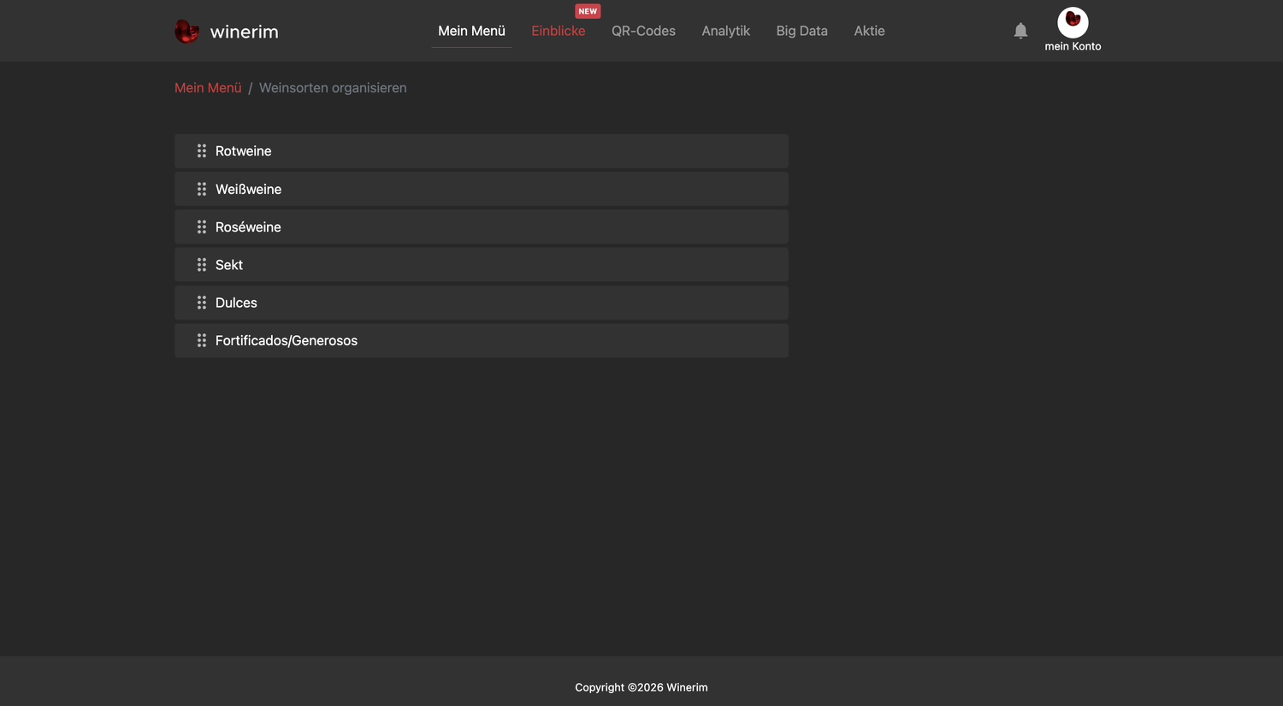Click the NEW badge above Einblicke
Image resolution: width=1283 pixels, height=706 pixels.
(x=588, y=11)
